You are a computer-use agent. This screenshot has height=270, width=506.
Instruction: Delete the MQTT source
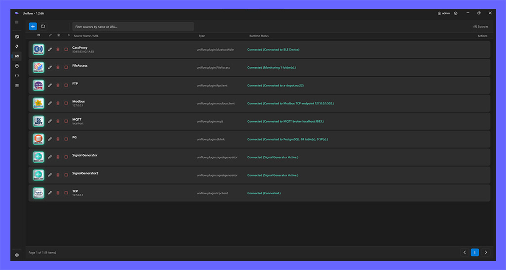click(58, 121)
